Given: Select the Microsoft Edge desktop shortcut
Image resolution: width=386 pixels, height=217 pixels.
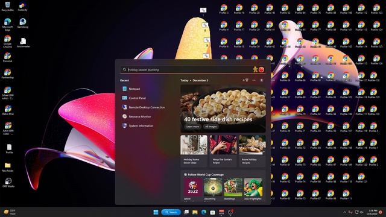Looking at the screenshot, I should (7, 25).
